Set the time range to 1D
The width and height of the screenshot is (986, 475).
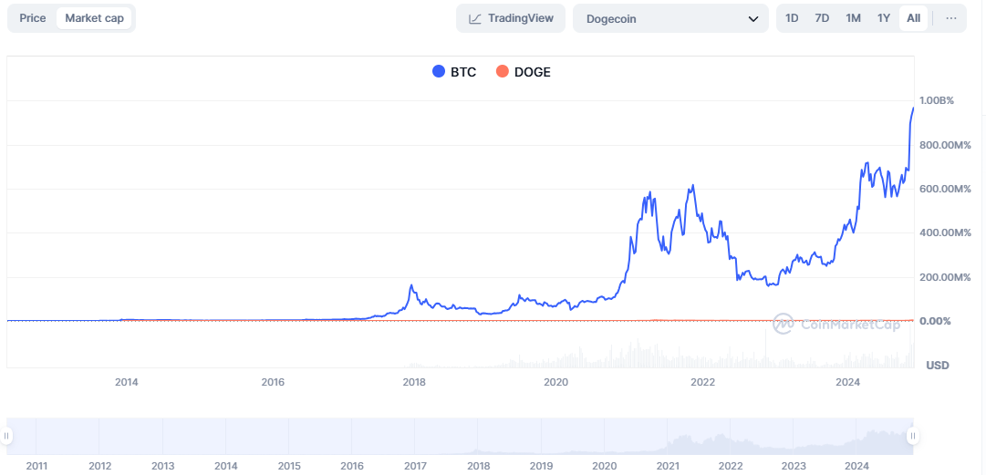pos(792,18)
